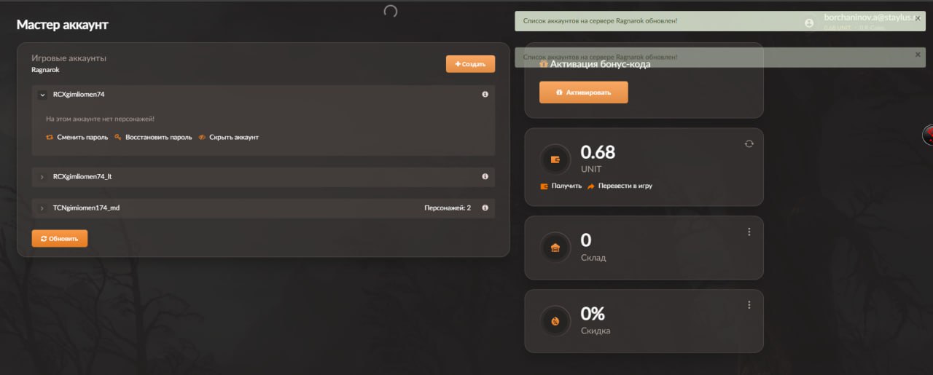Dismiss the top Ragnarok notification
Image resolution: width=933 pixels, height=375 pixels.
tap(918, 19)
